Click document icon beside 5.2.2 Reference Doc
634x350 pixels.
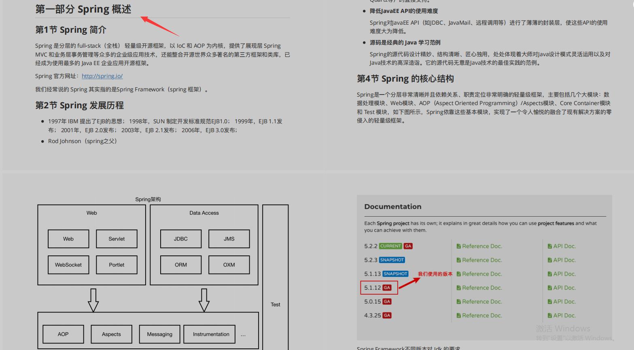[x=458, y=246]
